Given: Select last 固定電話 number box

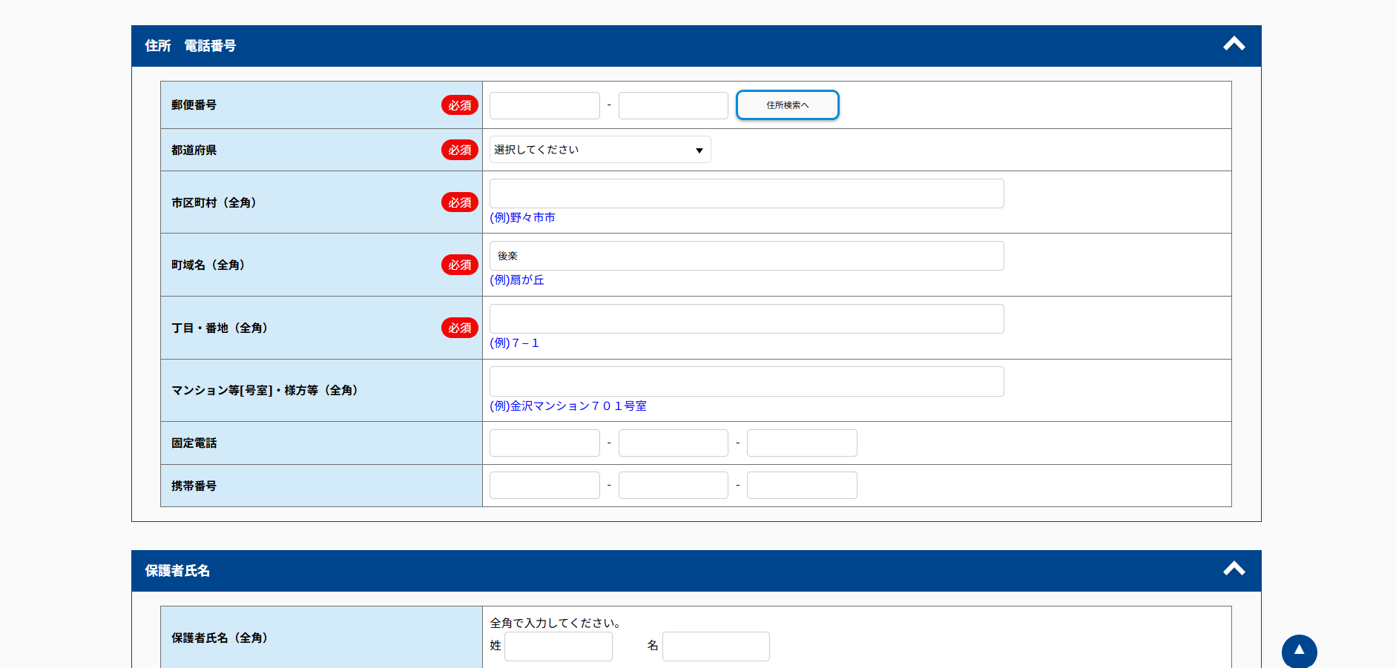Looking at the screenshot, I should [x=801, y=443].
